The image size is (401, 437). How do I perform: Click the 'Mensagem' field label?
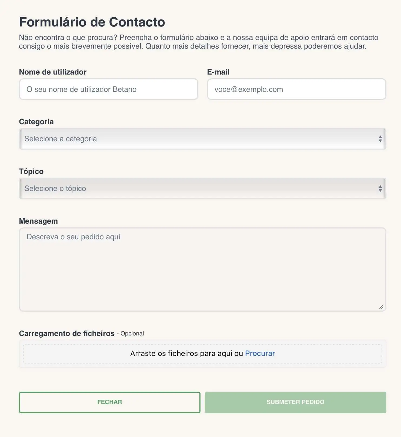point(38,221)
